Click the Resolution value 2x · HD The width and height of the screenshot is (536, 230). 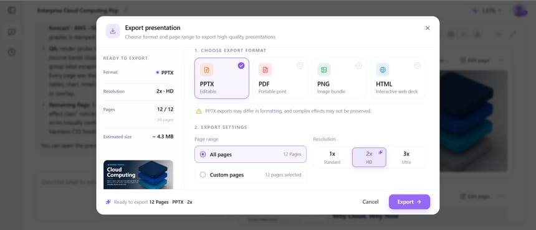tap(165, 91)
